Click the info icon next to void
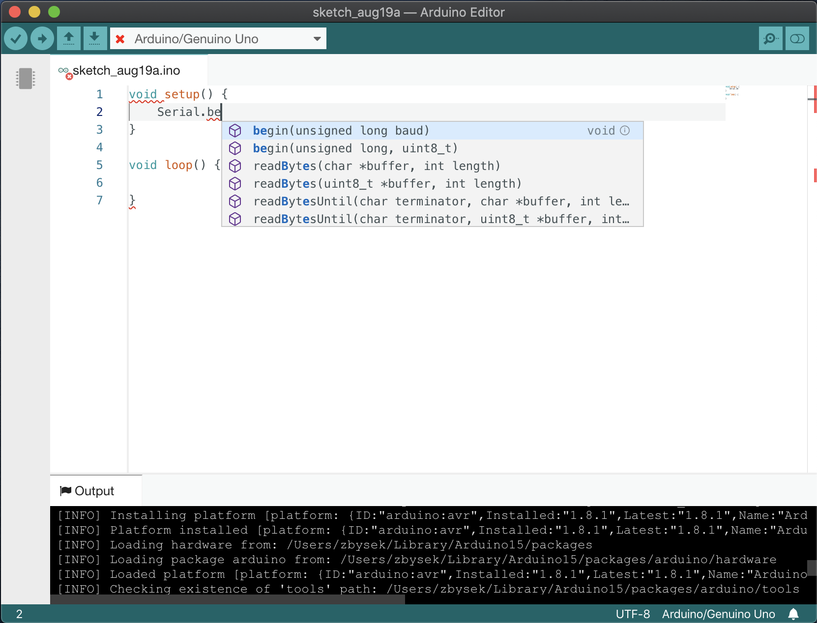 point(625,131)
